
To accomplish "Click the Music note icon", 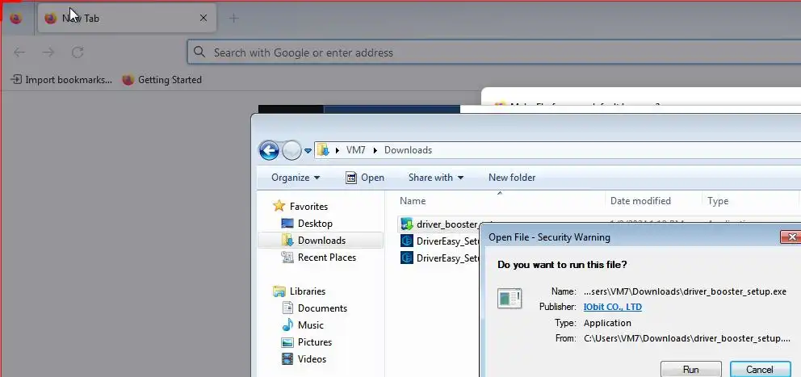I will click(x=287, y=325).
